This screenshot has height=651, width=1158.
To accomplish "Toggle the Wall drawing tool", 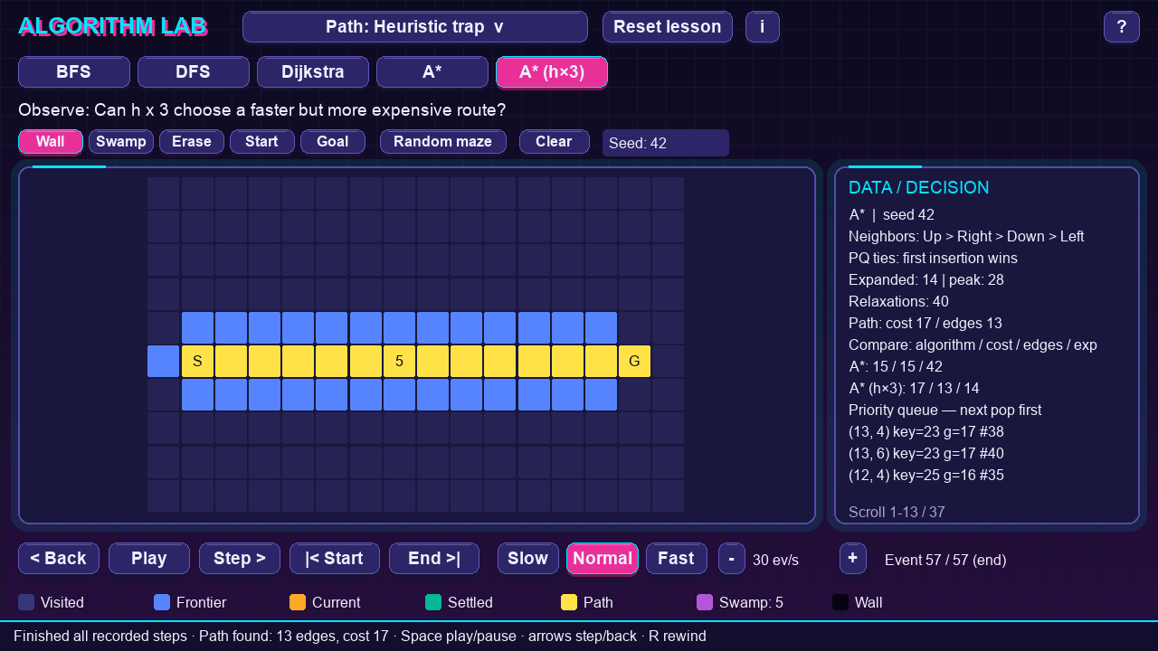I will point(51,142).
